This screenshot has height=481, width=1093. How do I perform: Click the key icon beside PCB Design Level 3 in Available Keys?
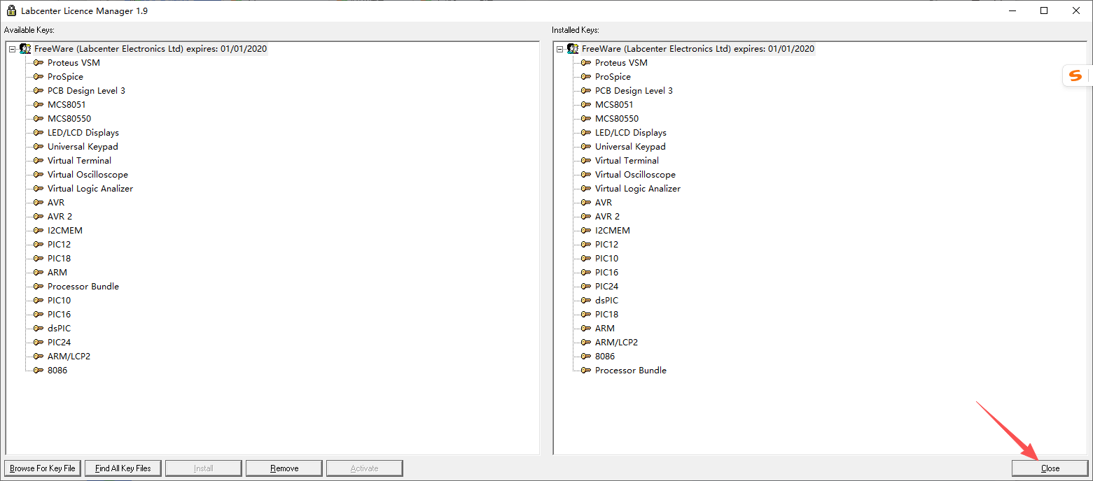click(39, 91)
